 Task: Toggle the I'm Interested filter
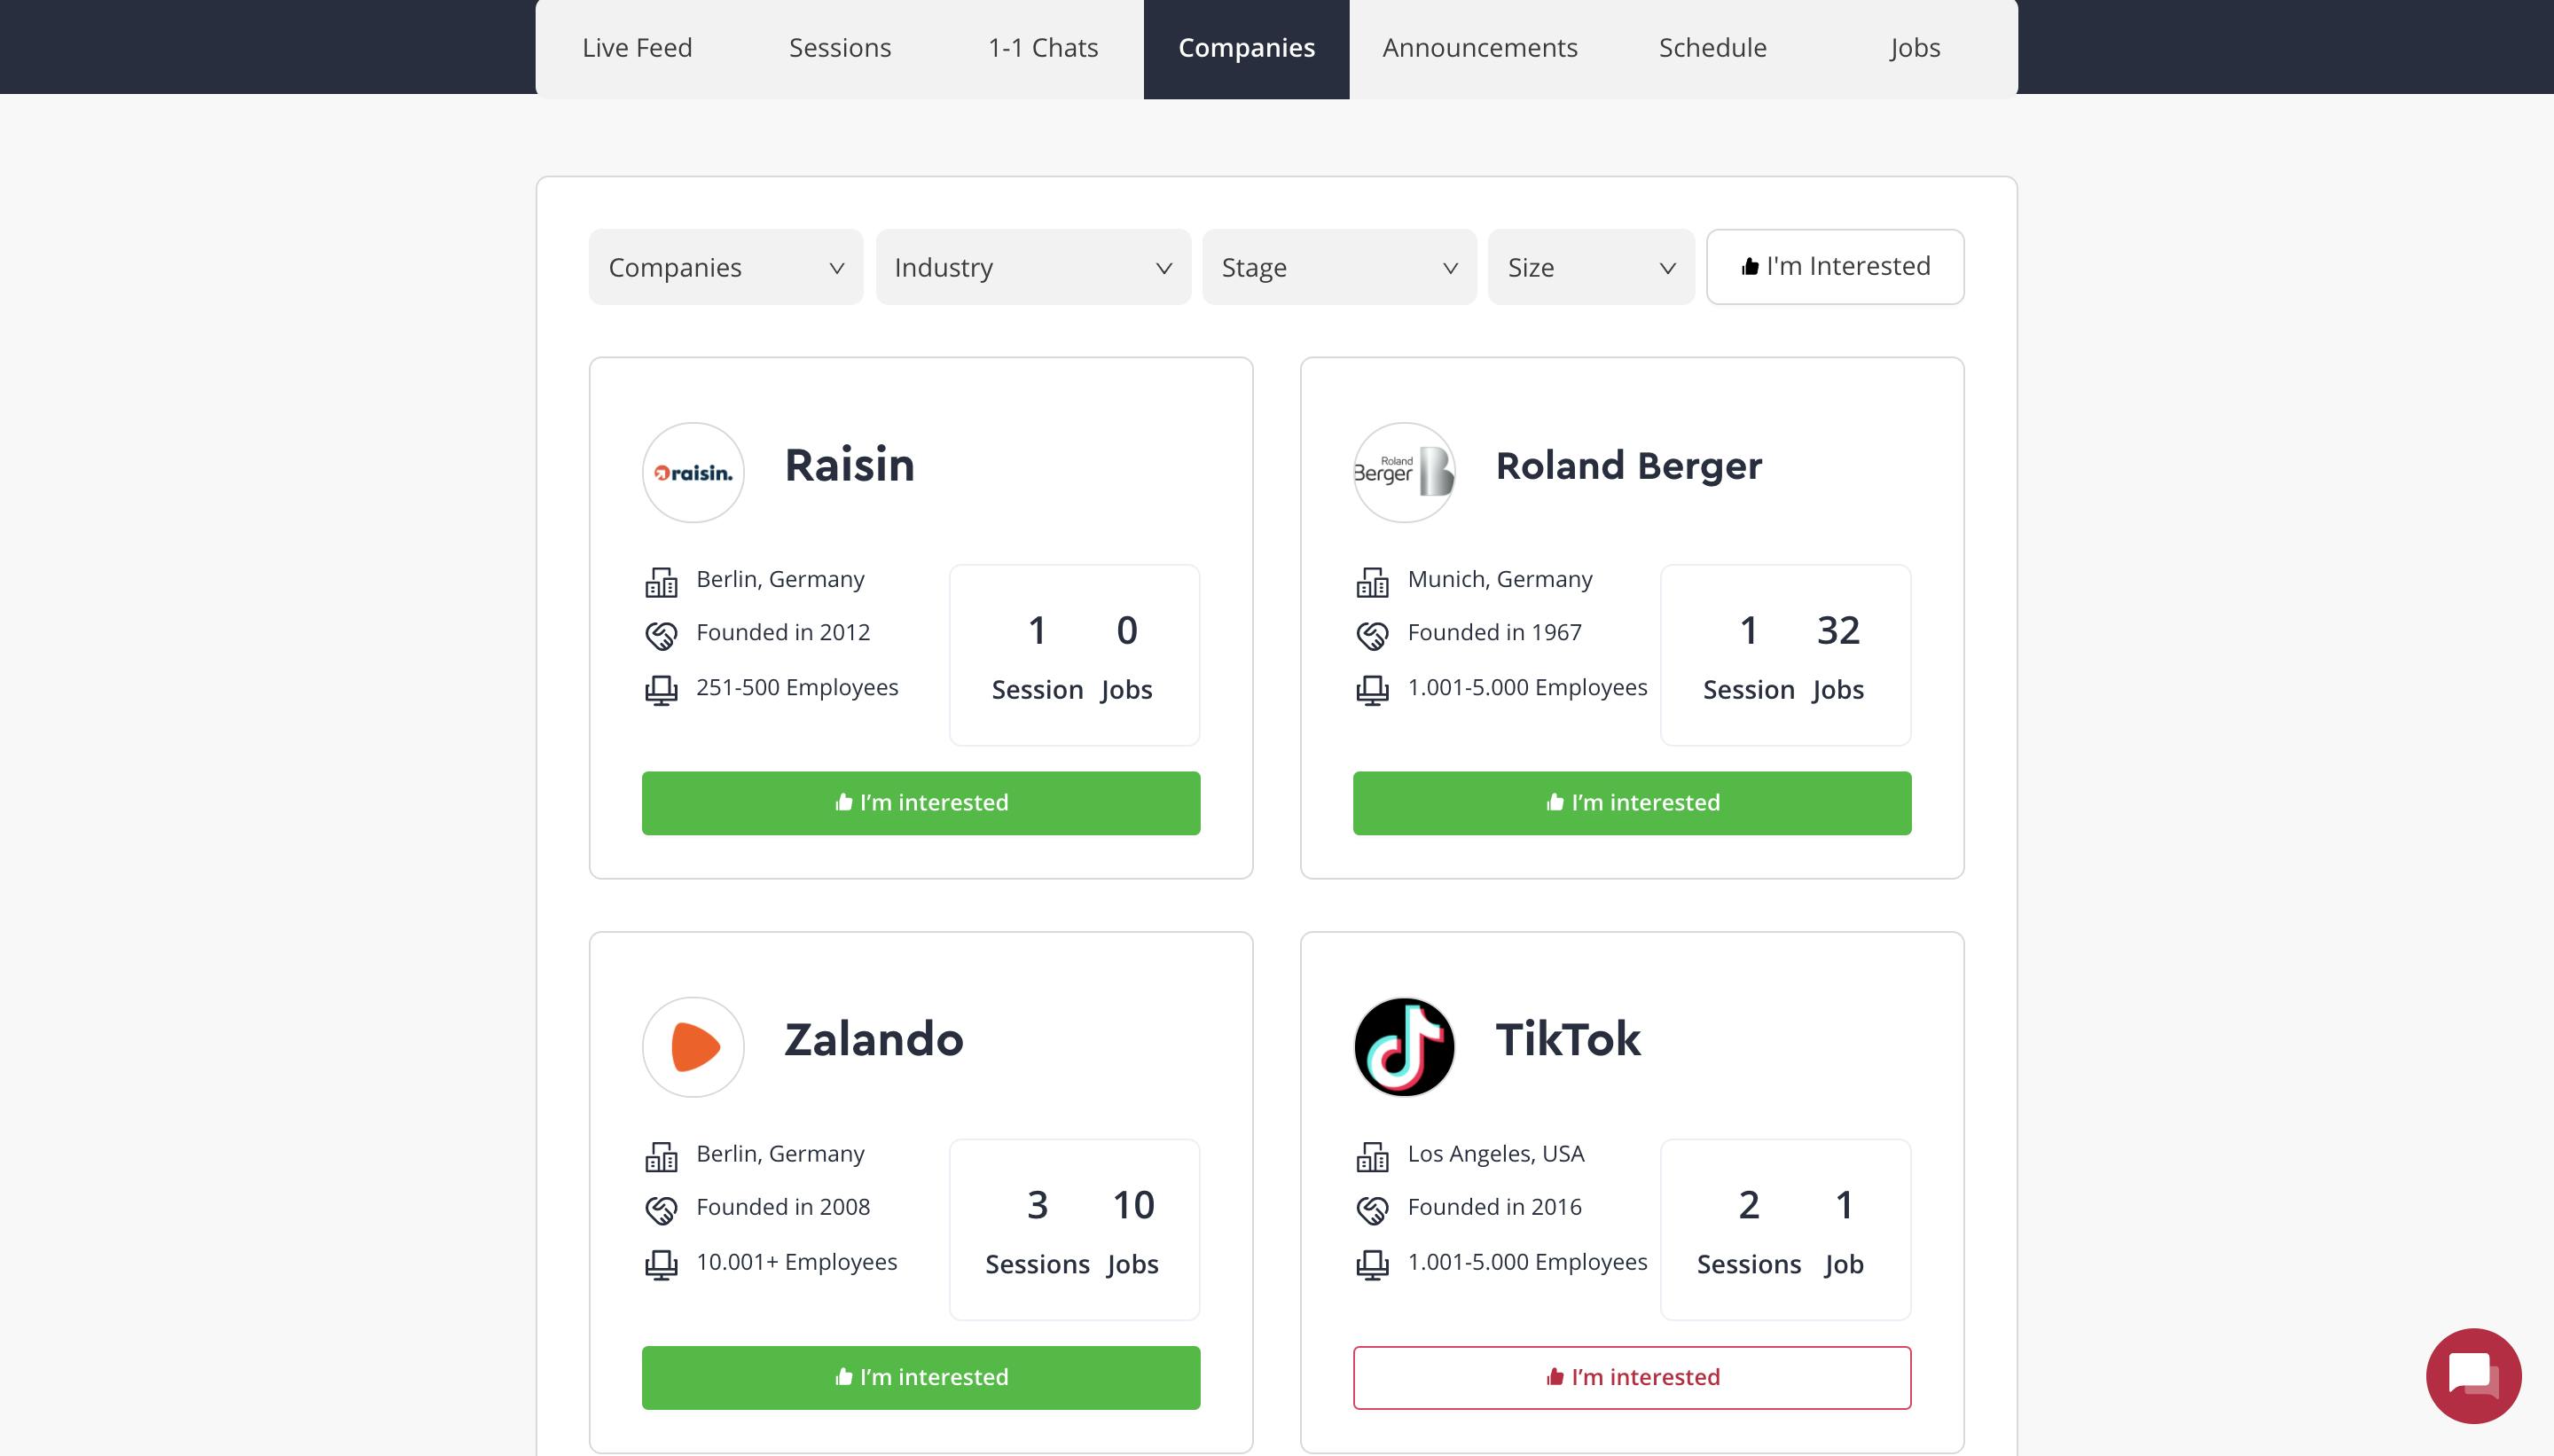point(1835,267)
